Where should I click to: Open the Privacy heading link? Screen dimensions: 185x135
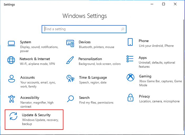pyautogui.click(x=144, y=96)
